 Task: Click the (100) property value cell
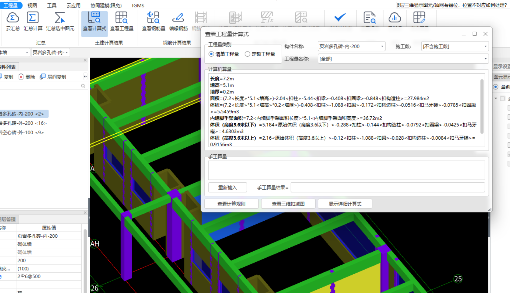coord(49,268)
